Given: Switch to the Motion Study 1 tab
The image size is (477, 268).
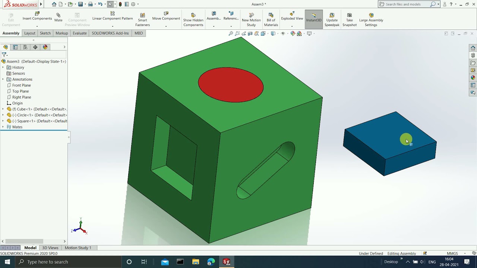Looking at the screenshot, I should pyautogui.click(x=78, y=248).
